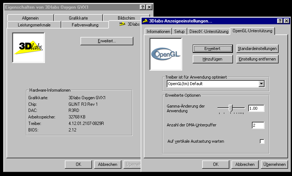
Task: Click the Standardeinstellungen button
Action: 257,49
